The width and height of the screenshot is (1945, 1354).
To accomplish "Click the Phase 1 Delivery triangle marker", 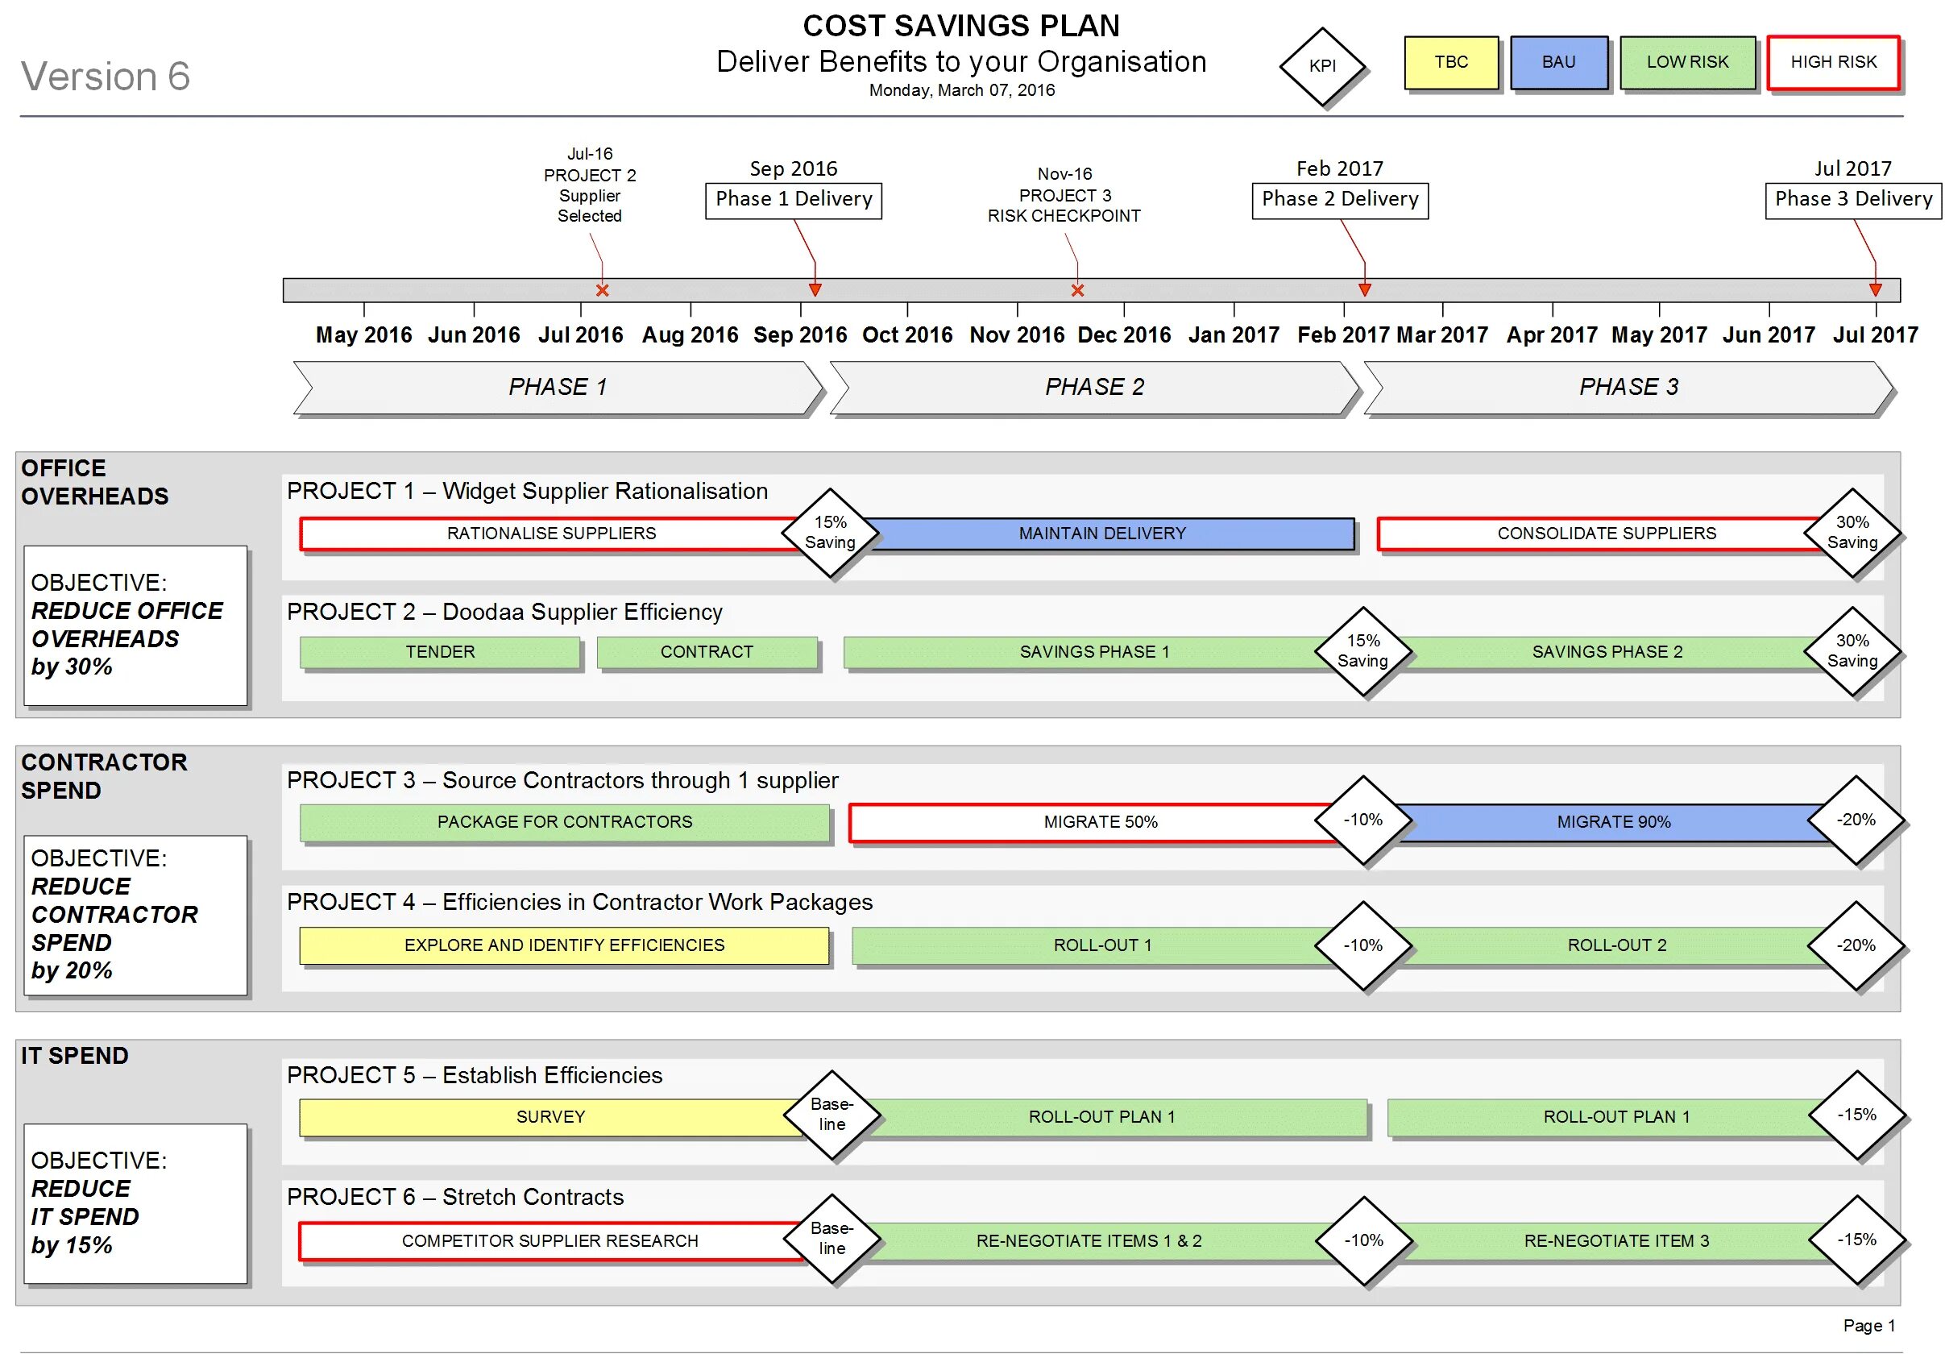I will coord(815,290).
